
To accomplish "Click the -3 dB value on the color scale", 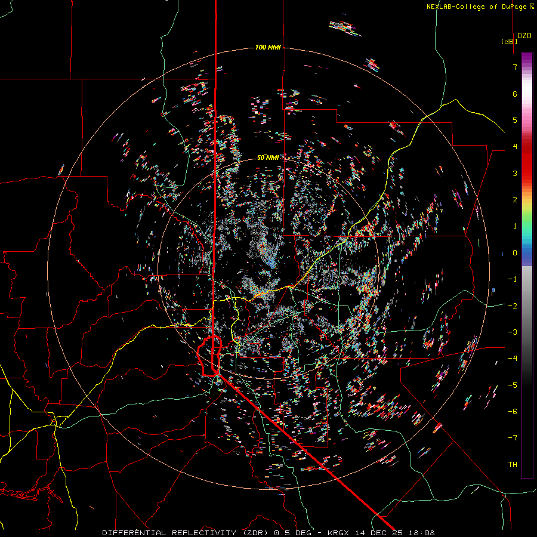I will click(x=513, y=332).
